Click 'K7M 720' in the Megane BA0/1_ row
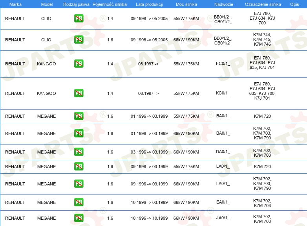 pos(262,116)
